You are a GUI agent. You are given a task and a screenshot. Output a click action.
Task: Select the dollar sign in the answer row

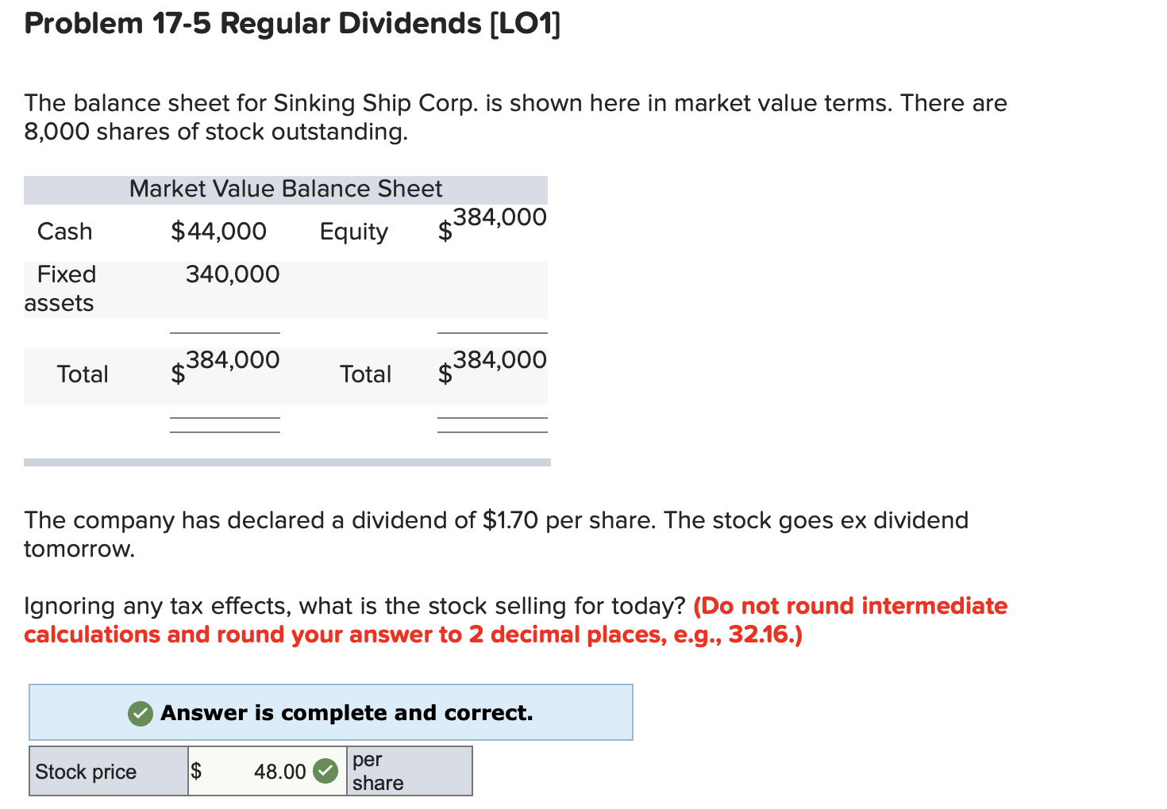click(197, 770)
